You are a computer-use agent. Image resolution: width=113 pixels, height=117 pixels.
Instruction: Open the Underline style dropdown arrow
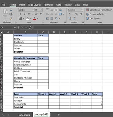click(x=32, y=14)
